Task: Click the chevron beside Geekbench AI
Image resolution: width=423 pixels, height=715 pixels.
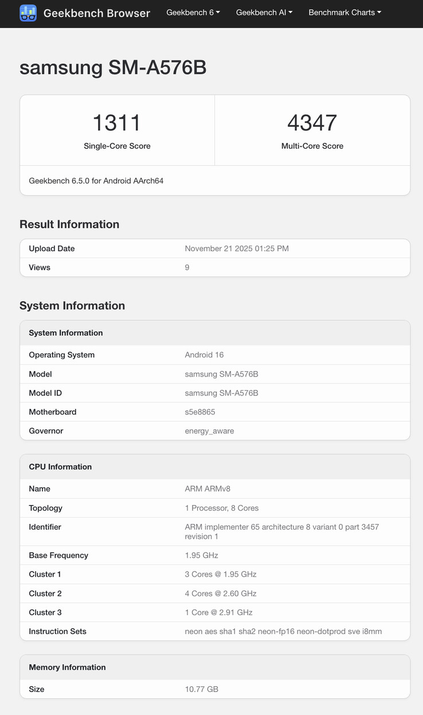Action: pyautogui.click(x=289, y=12)
